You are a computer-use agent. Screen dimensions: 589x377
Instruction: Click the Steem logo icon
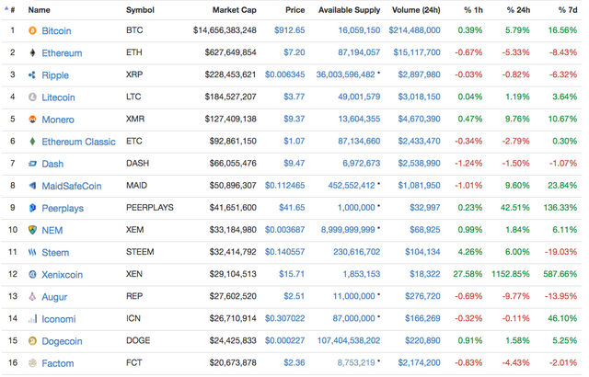(33, 252)
